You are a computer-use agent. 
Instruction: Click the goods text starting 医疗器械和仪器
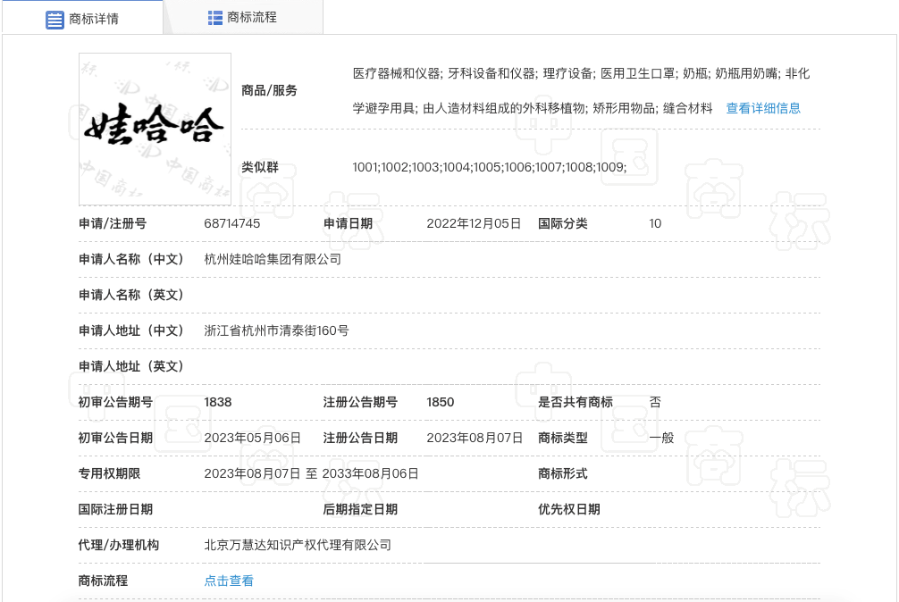tap(582, 90)
